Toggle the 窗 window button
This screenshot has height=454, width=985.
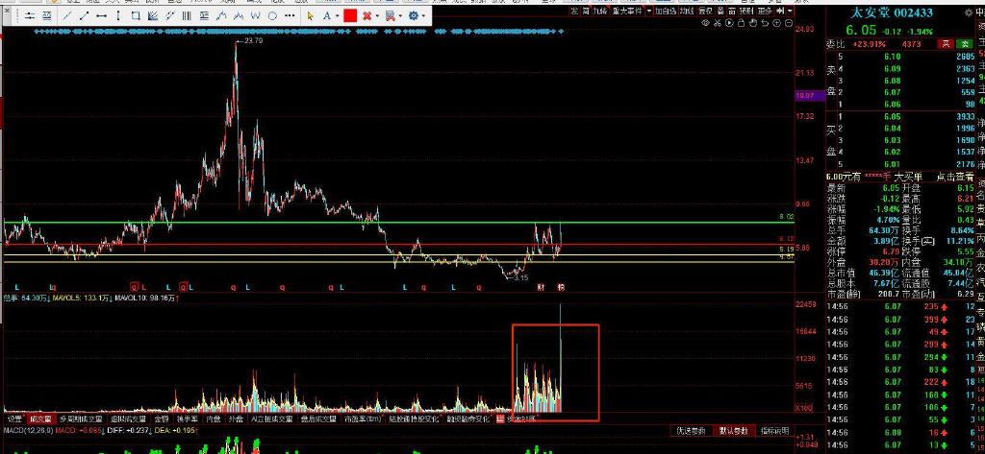[x=732, y=11]
